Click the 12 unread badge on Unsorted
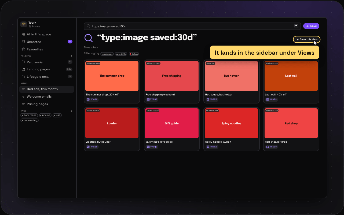Screen dimensions: 344x215 pos(70,42)
